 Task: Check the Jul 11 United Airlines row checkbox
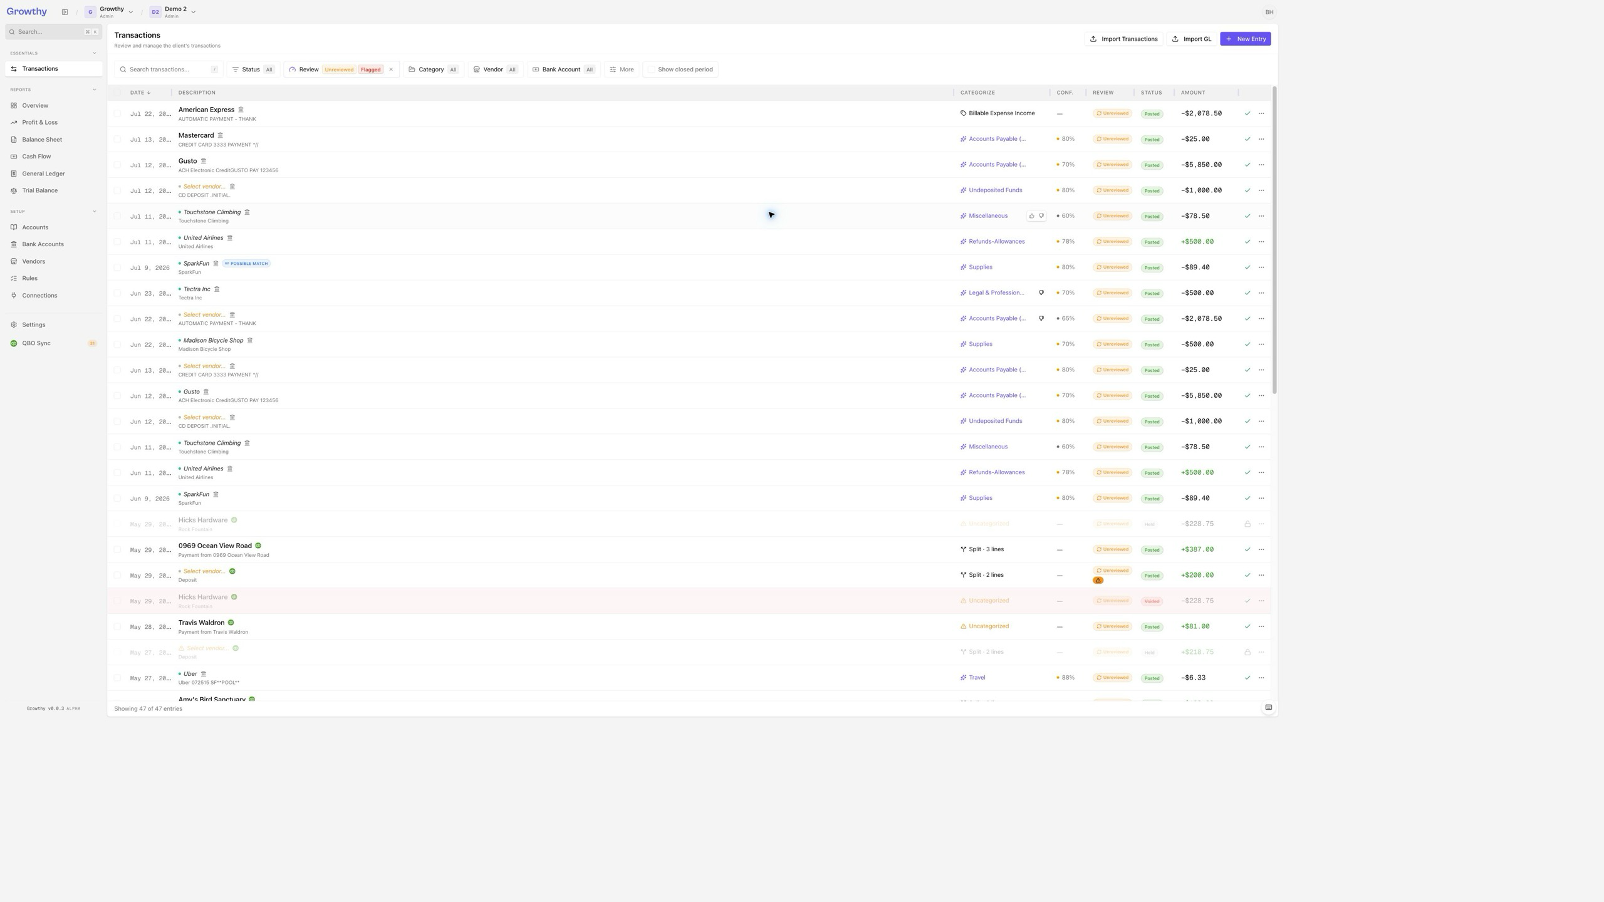pyautogui.click(x=117, y=242)
